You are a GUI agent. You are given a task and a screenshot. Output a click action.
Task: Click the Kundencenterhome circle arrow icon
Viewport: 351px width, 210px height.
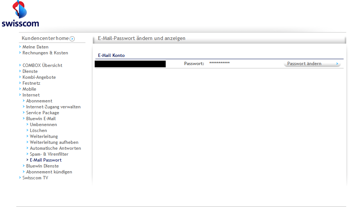[x=72, y=38]
